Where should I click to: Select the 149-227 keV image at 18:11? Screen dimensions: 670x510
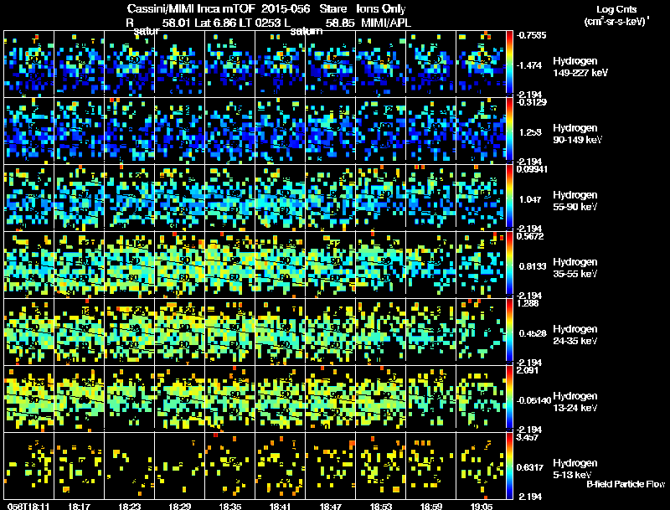pos(29,63)
